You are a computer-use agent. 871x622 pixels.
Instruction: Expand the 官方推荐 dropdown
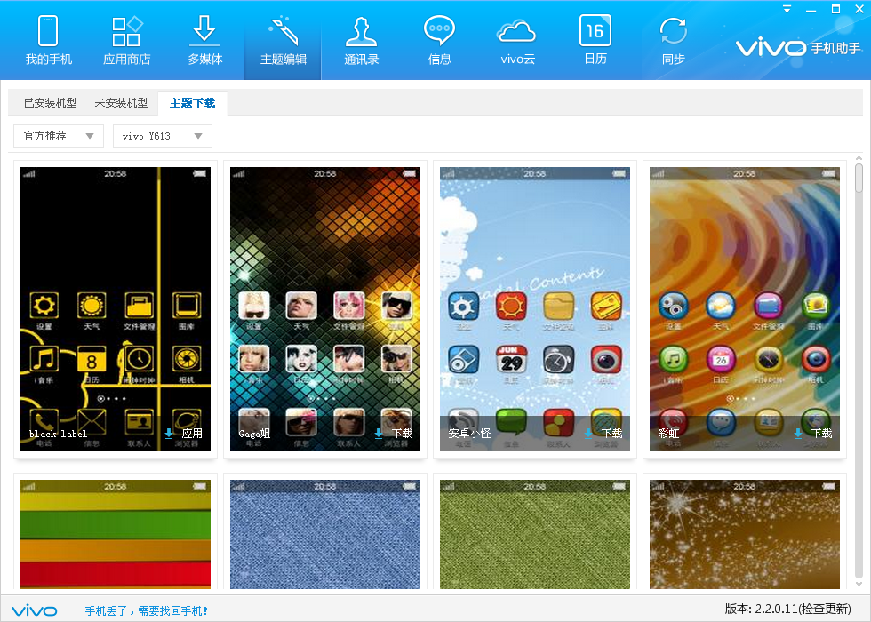58,136
